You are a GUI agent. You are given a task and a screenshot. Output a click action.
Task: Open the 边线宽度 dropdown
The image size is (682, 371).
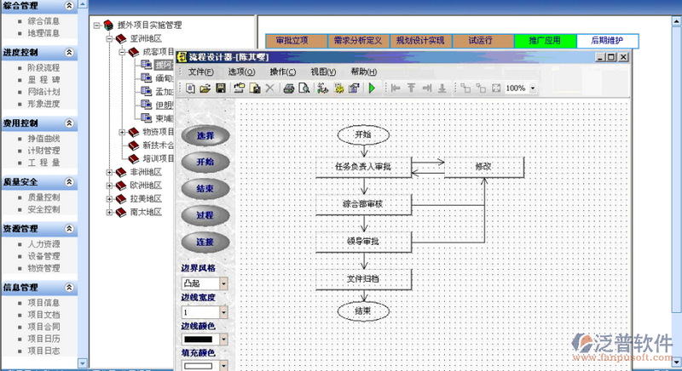click(224, 312)
